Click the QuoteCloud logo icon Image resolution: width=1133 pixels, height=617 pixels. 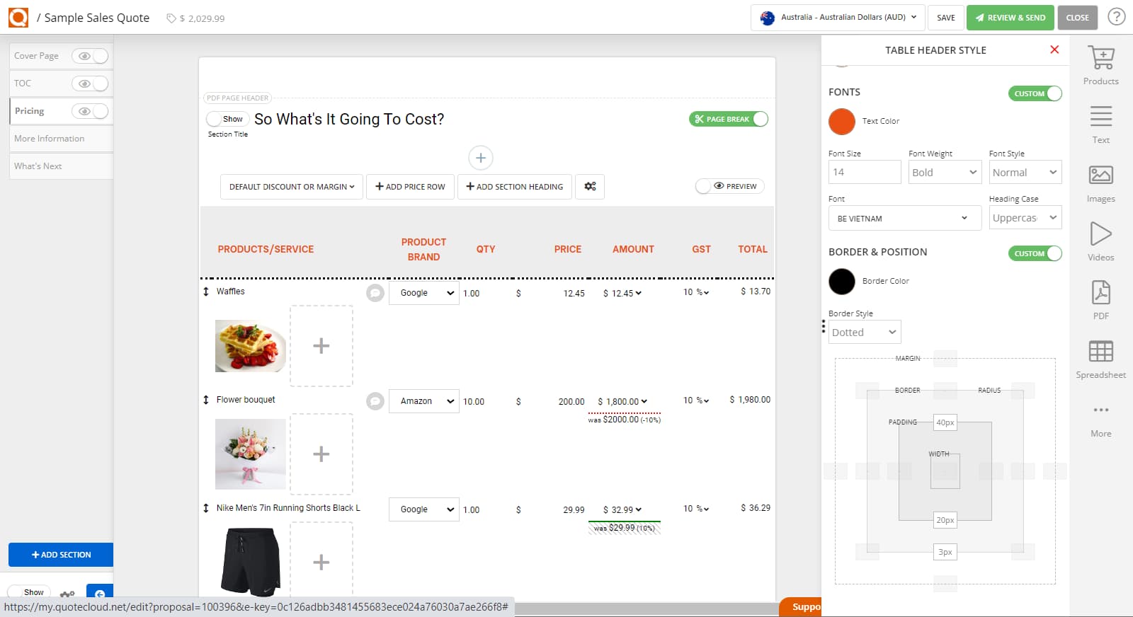coord(18,18)
